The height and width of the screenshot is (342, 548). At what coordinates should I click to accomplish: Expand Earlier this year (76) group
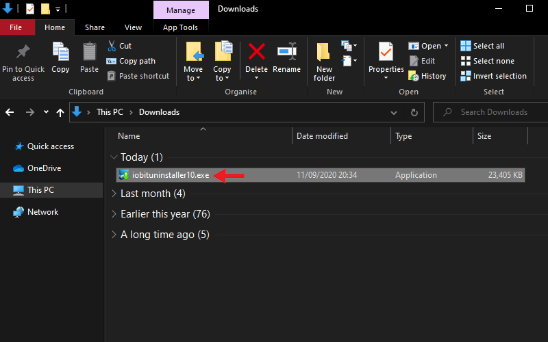click(x=114, y=214)
